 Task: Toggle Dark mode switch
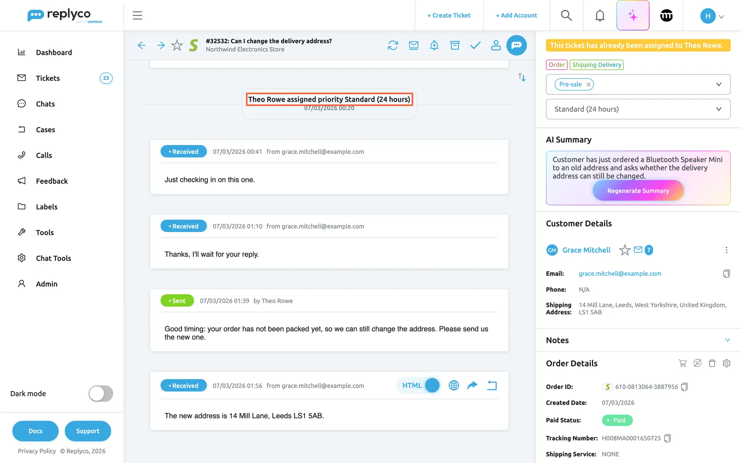click(101, 393)
